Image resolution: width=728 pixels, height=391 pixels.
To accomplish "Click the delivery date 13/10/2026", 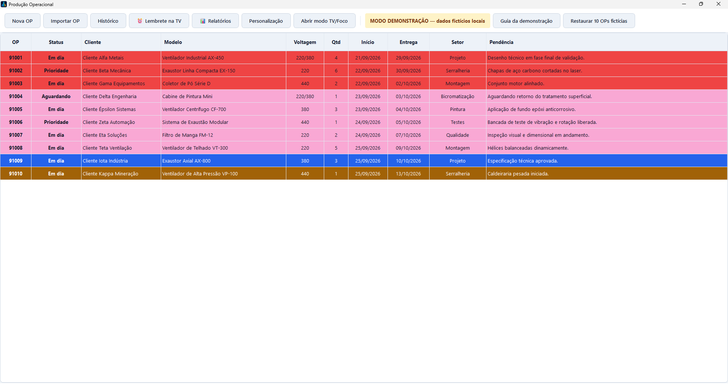I will pyautogui.click(x=408, y=174).
